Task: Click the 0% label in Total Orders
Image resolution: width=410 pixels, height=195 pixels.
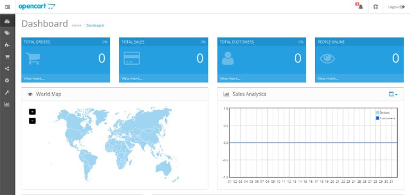Action: tap(105, 42)
